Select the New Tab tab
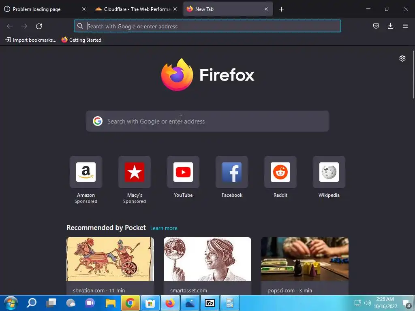Screen dimensions: 415x311 click(x=228, y=9)
